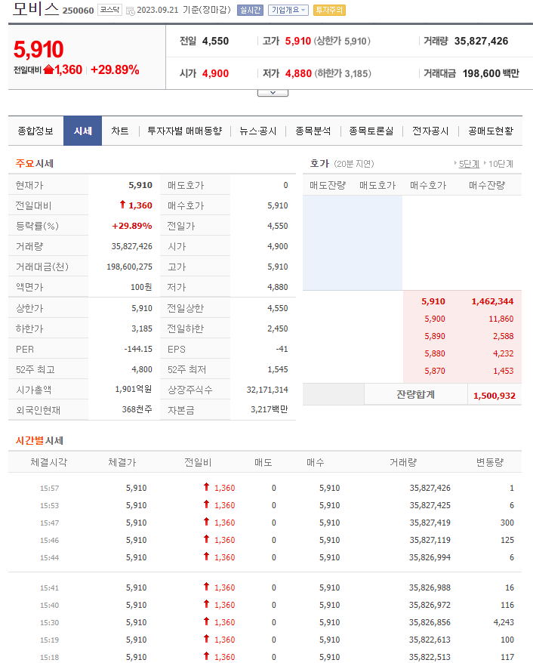Click the 체결시각 column header
This screenshot has height=663, width=533.
(x=48, y=463)
